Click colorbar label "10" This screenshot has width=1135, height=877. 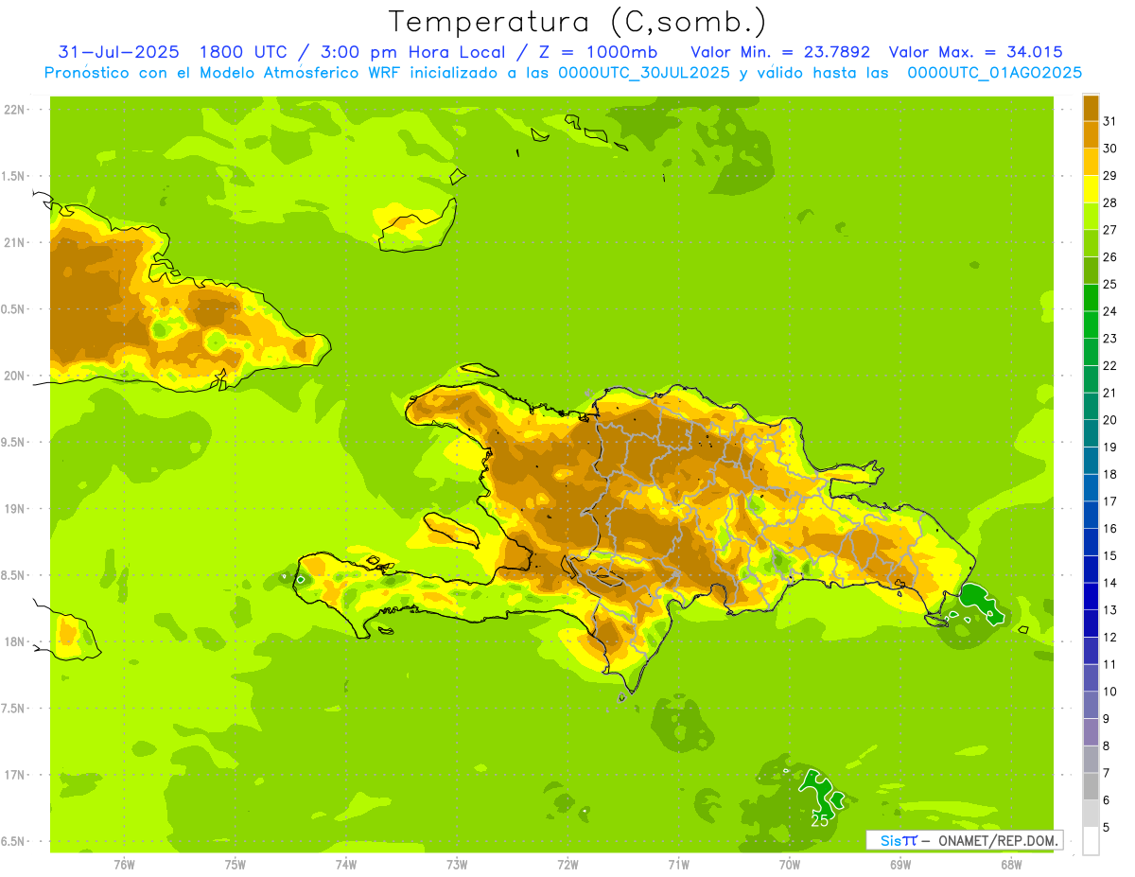[x=1109, y=692]
